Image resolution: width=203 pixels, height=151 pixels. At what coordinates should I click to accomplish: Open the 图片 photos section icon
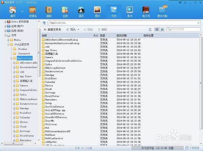tap(97, 12)
